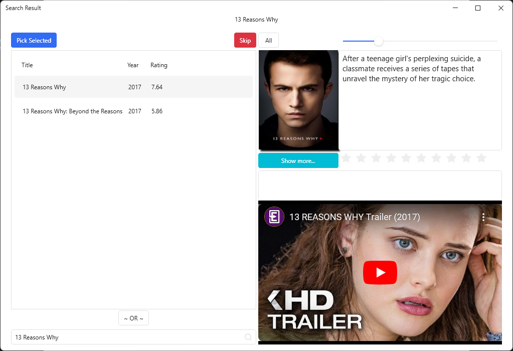Select the 13 Reasons Why row
This screenshot has width=513, height=351.
click(x=133, y=87)
